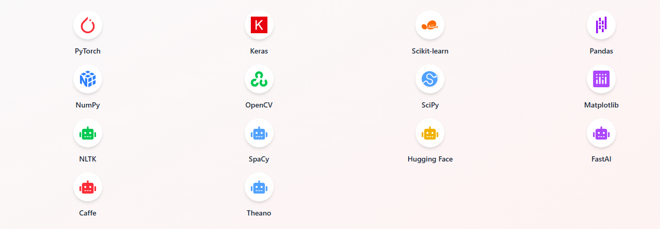This screenshot has width=660, height=229.
Task: Select the NLTK text label
Action: click(88, 159)
